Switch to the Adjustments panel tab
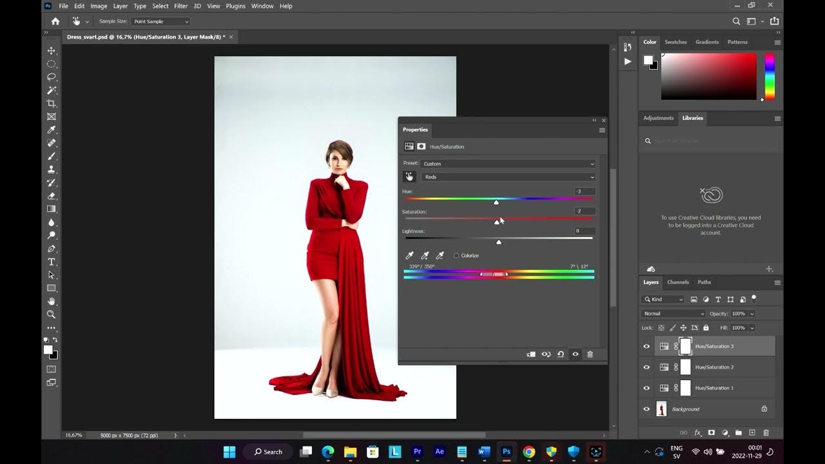 click(658, 118)
